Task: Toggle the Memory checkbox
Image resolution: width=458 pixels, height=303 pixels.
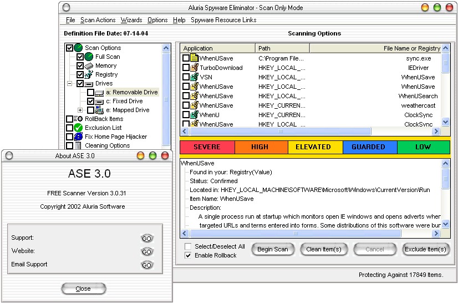Action: (80, 66)
